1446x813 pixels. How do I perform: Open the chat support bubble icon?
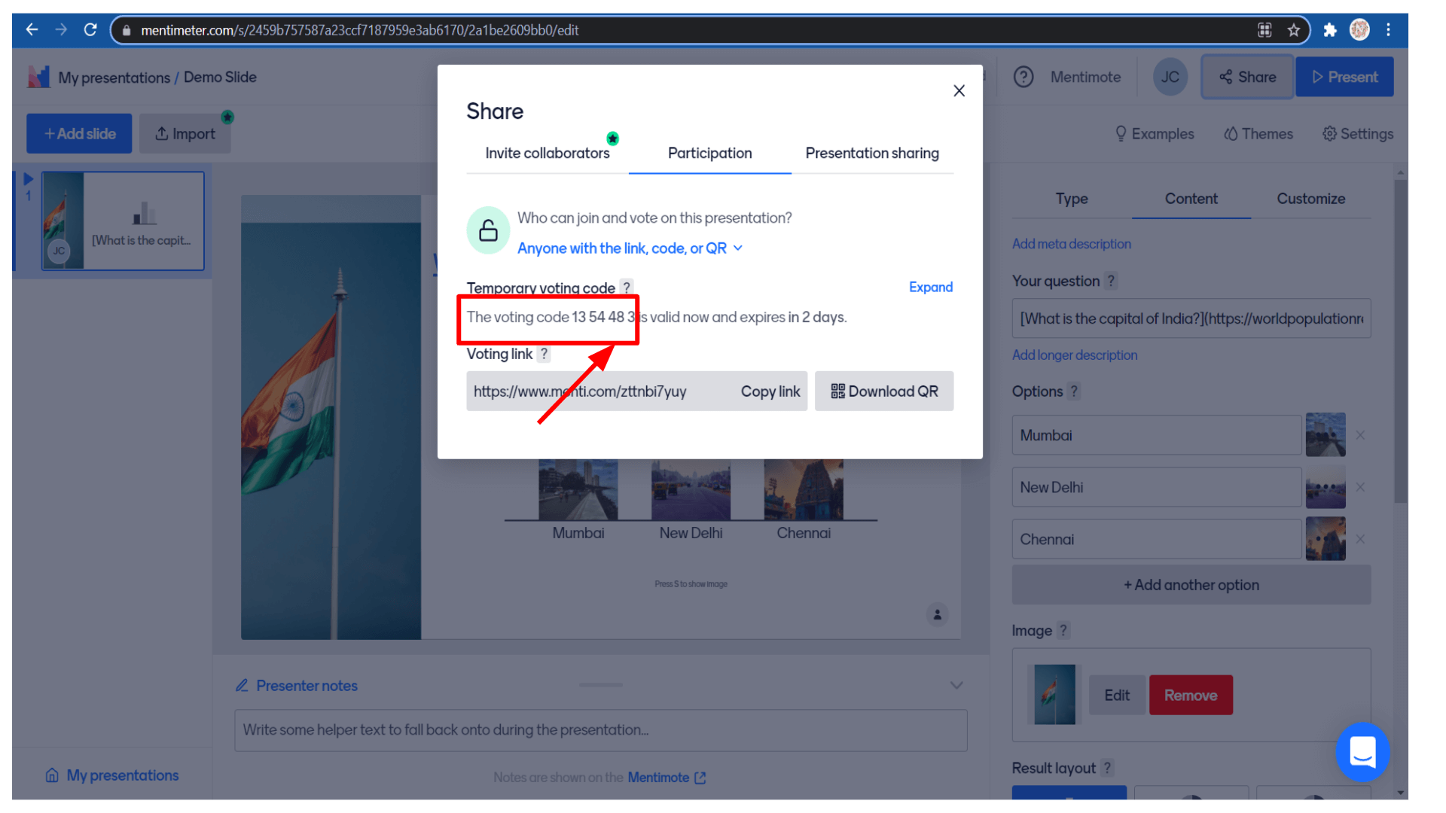[x=1362, y=751]
